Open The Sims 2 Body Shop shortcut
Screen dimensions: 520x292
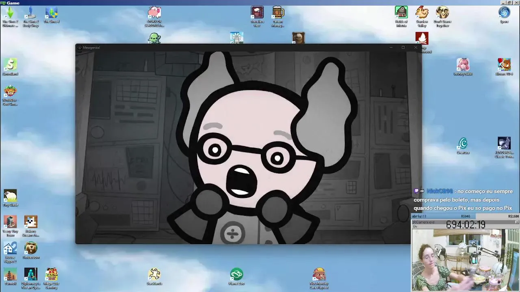tap(31, 17)
